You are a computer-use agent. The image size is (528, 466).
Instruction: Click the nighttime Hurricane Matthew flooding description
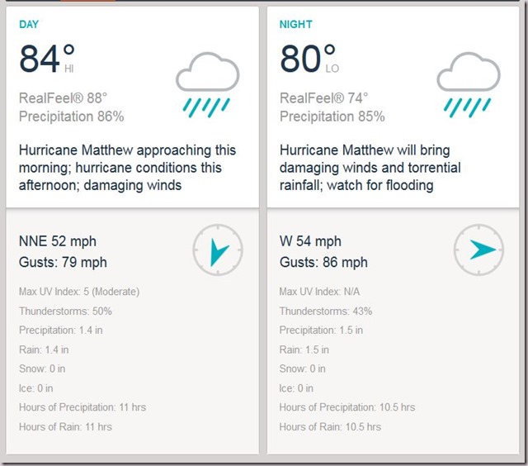370,168
